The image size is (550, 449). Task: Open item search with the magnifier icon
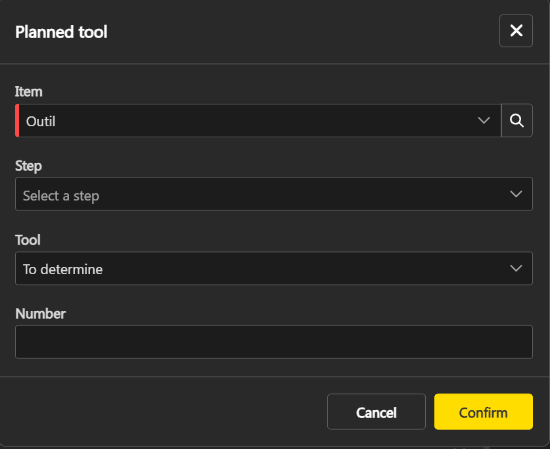point(517,120)
